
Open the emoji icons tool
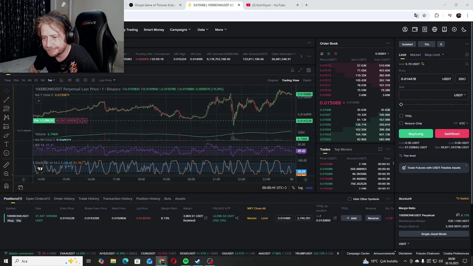click(6, 153)
